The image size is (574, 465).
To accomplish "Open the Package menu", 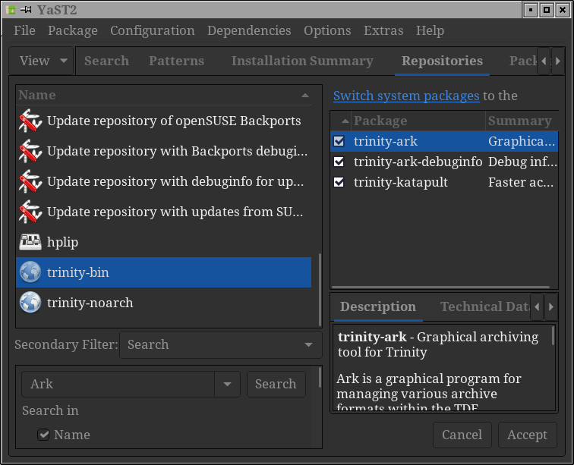I will (x=73, y=30).
